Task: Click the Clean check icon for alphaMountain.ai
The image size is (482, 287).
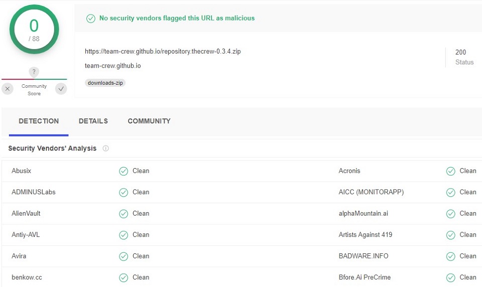Action: coord(450,214)
